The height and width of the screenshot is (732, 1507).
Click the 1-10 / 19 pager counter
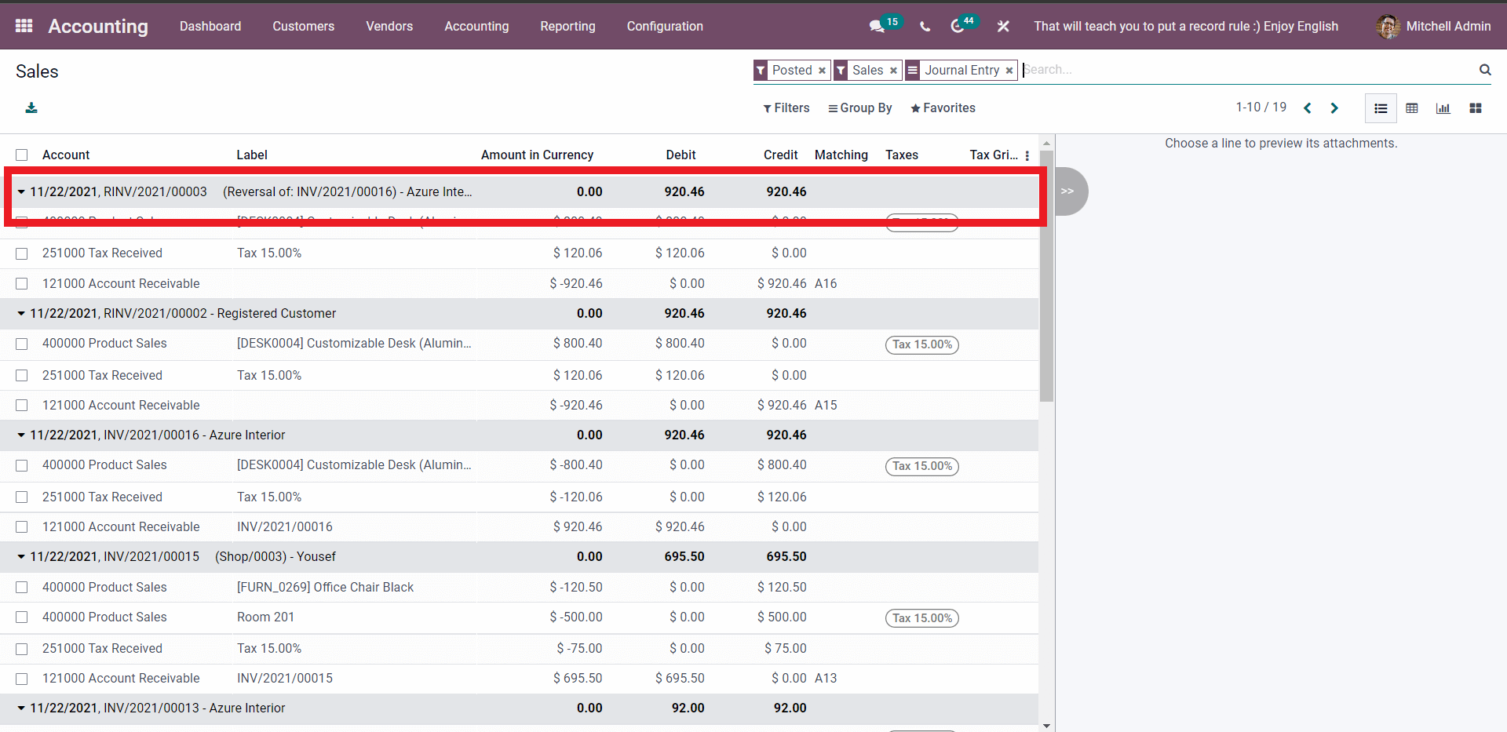[x=1261, y=107]
